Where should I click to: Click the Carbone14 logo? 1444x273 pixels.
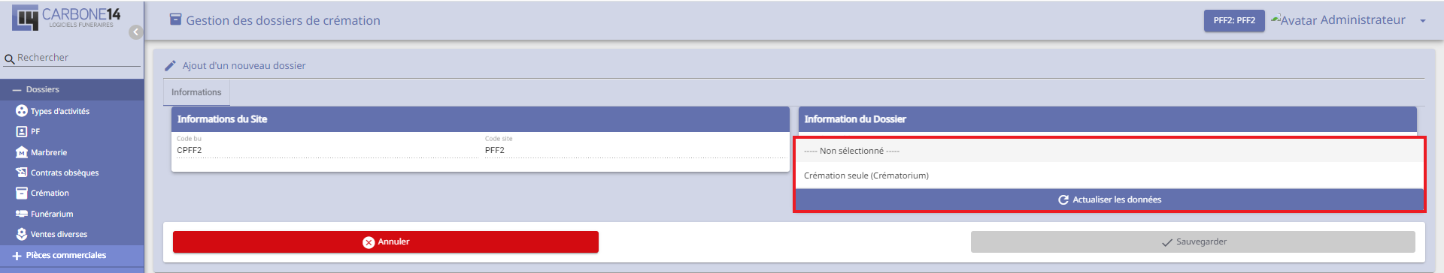pos(66,18)
